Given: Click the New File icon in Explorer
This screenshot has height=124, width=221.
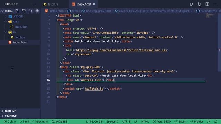Looking at the screenshot, I should point(17,11).
